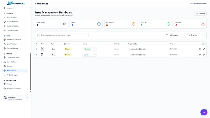Click the warning triangle on Blocking card

click(203, 24)
